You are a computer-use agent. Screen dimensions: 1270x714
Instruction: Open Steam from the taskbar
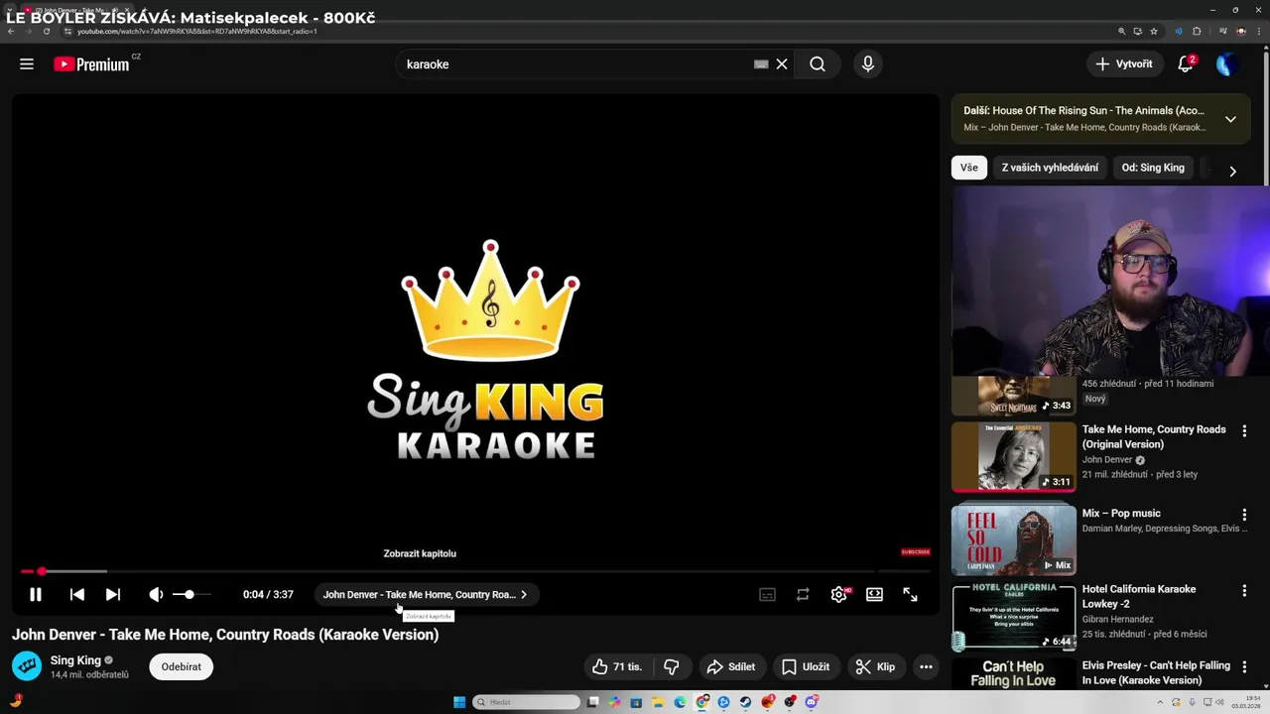pos(745,702)
